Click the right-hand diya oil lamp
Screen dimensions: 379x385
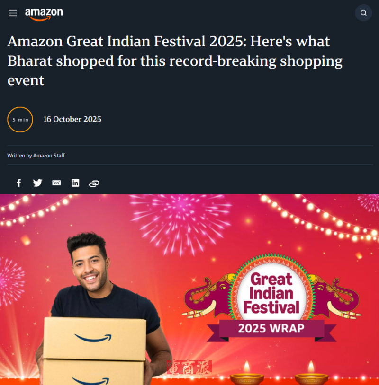point(311,373)
